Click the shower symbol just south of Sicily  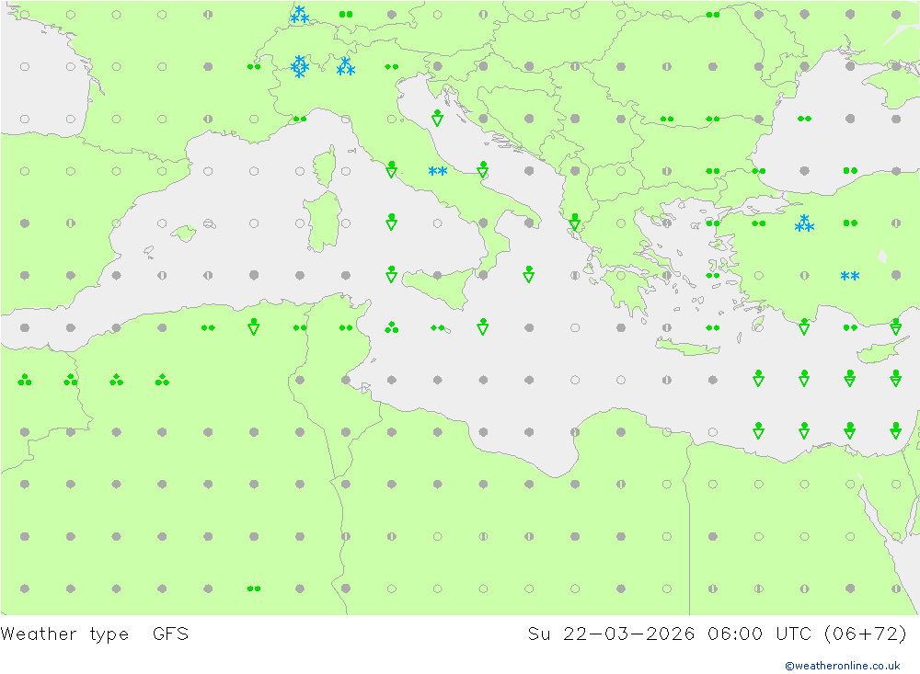click(483, 326)
